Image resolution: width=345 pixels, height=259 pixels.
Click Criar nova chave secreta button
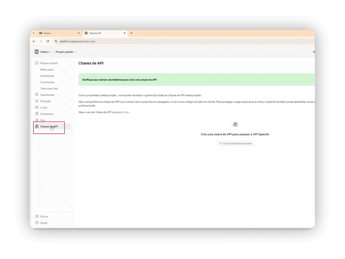point(235,143)
